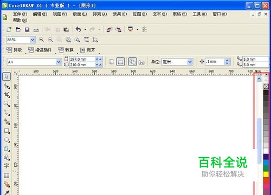Select the Pick tool arrow
The image size is (271, 195).
7,76
